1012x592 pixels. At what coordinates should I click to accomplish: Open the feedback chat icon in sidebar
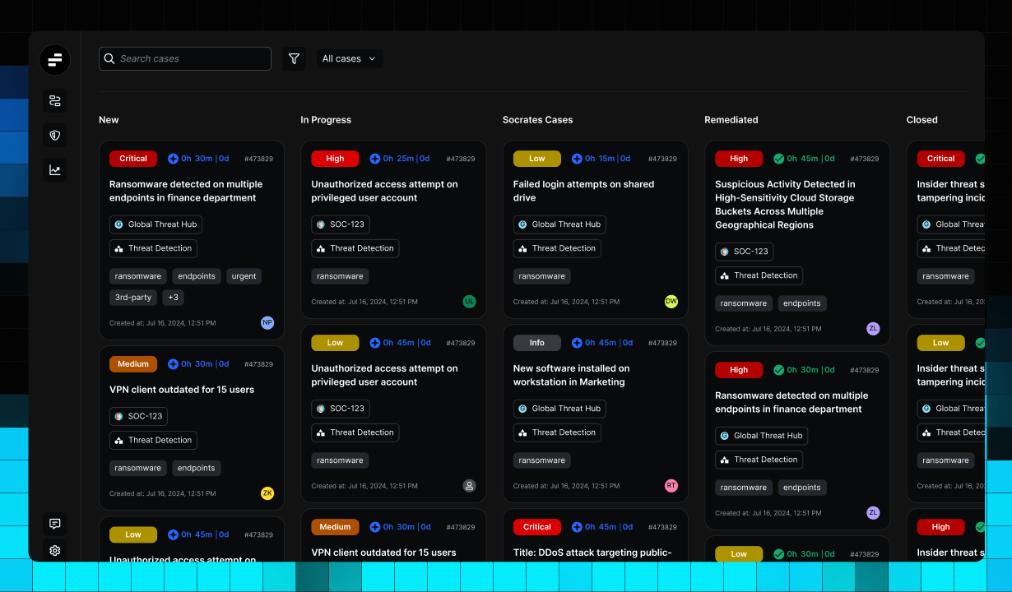point(55,524)
